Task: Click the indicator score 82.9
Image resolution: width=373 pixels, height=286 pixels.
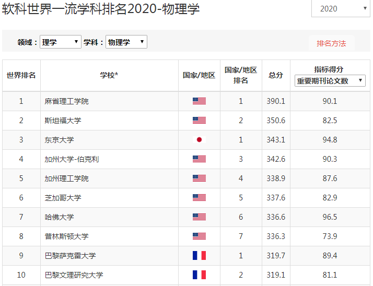Action: coord(330,198)
